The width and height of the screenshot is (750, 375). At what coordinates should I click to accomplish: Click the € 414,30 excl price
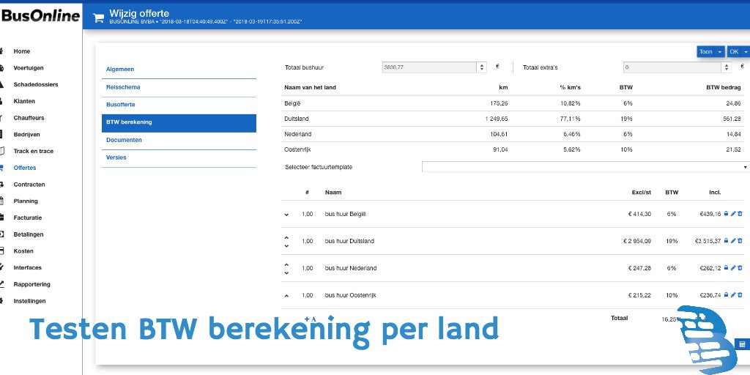coord(639,214)
